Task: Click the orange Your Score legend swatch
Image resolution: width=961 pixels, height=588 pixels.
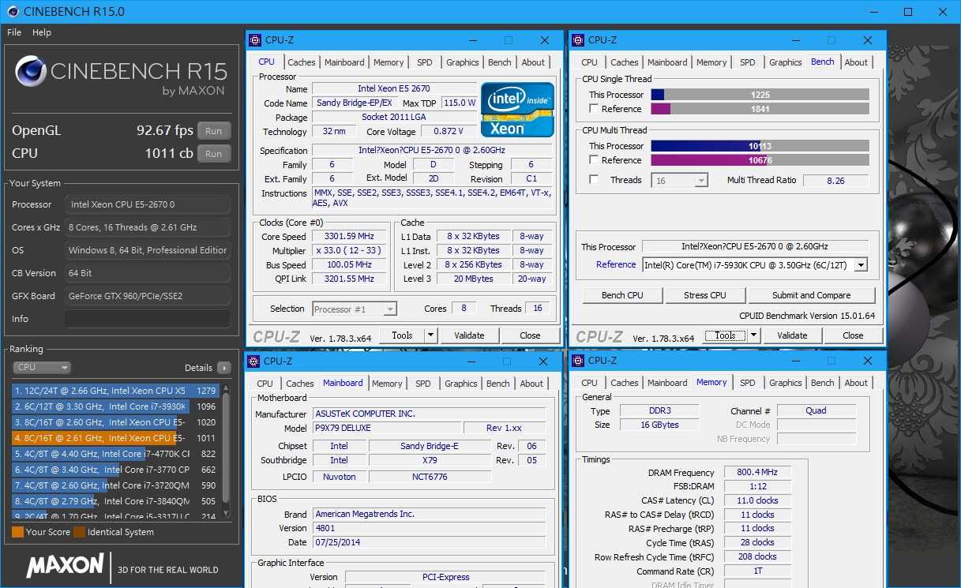Action: (17, 532)
